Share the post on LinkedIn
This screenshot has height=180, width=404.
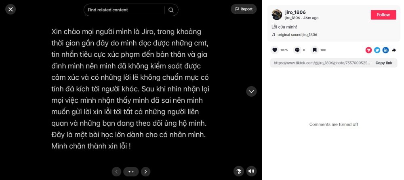click(385, 50)
